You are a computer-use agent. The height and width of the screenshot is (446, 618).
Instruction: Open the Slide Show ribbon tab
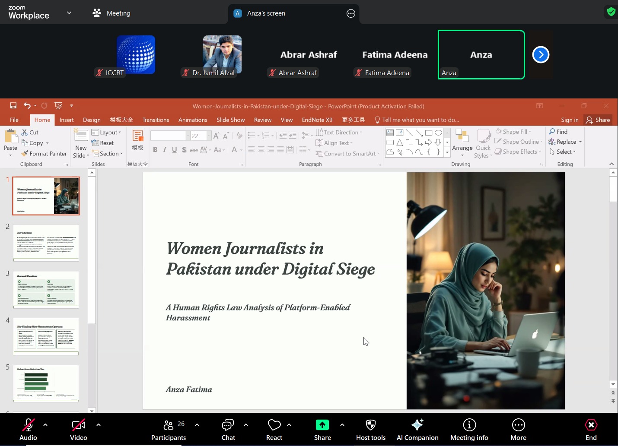231,120
